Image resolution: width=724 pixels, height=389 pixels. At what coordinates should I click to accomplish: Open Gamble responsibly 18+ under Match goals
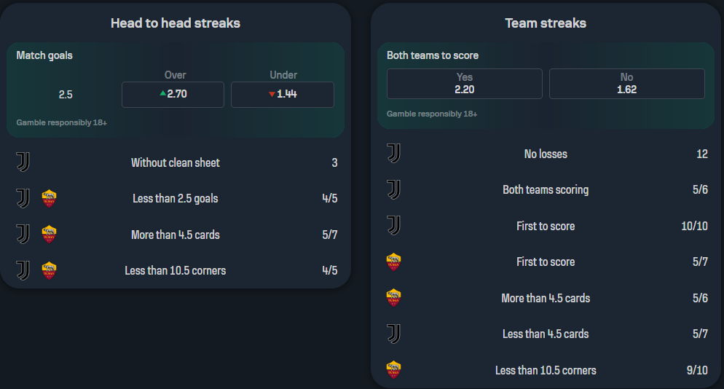(x=62, y=122)
